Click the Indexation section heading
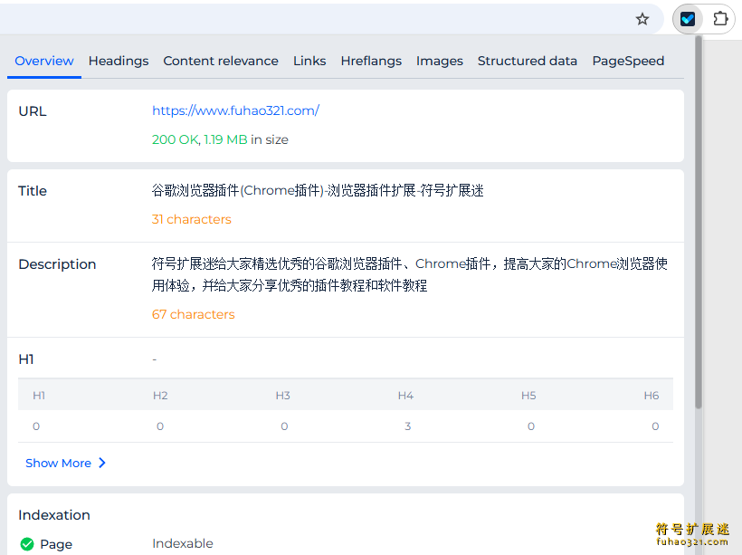 coord(54,515)
